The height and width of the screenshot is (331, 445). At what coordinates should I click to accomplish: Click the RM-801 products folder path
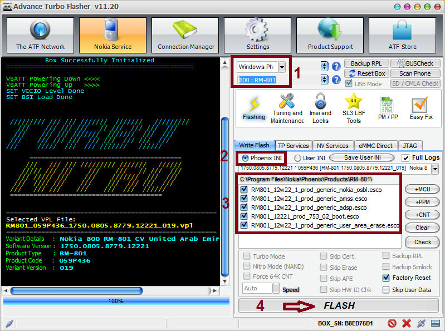click(x=306, y=179)
